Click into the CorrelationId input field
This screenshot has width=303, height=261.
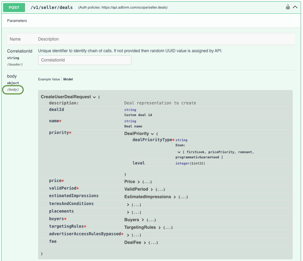[85, 60]
